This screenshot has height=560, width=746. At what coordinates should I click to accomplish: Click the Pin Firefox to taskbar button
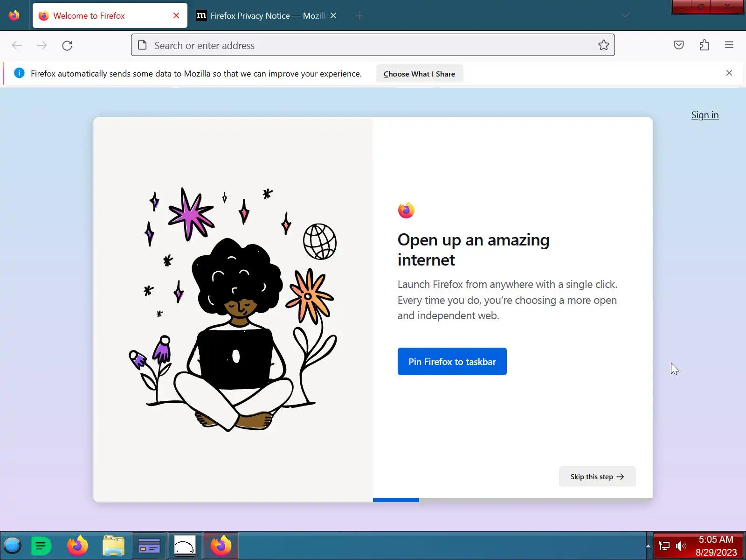(452, 361)
